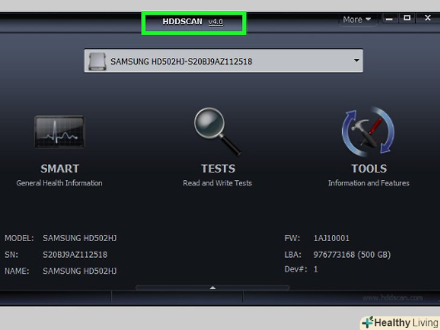The width and height of the screenshot is (440, 330).
Task: Click General Health Information caption
Action: click(59, 183)
